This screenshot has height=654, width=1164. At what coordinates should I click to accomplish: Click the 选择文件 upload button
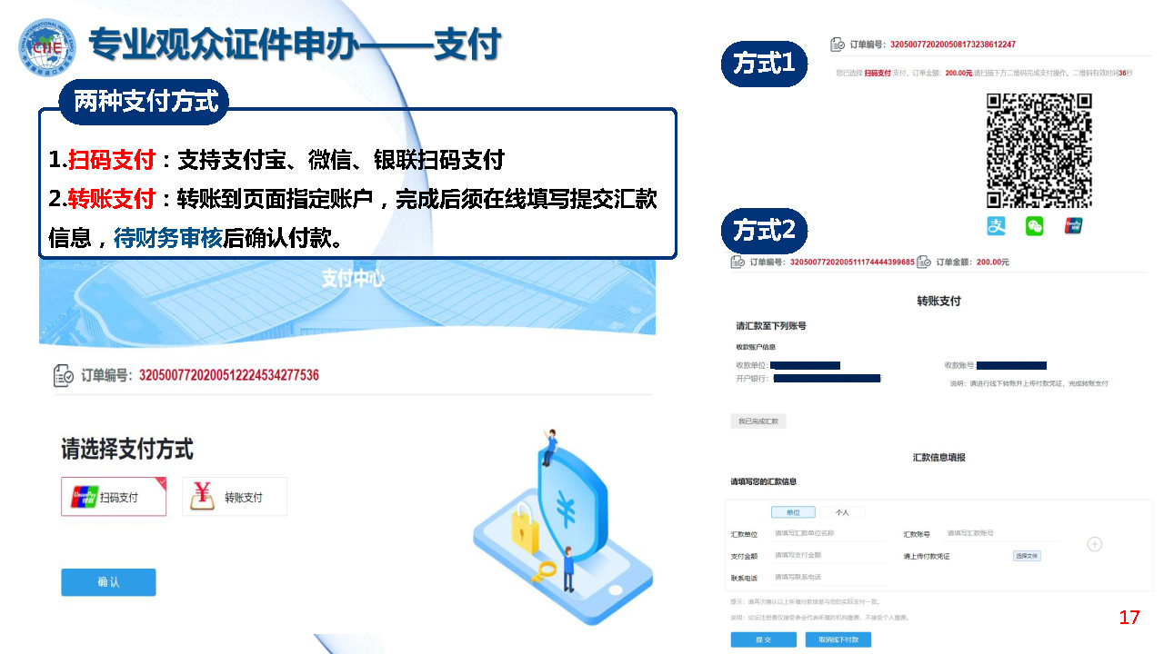(x=1027, y=556)
